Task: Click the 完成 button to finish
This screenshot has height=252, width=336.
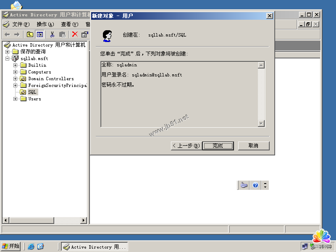Action: (218, 146)
